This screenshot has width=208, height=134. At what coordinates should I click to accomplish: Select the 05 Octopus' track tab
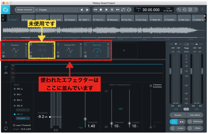coord(70,18)
